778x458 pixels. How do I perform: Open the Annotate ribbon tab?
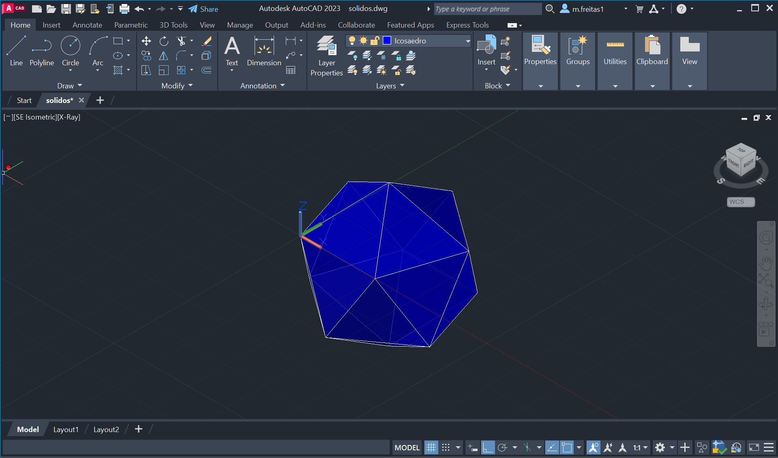click(87, 25)
